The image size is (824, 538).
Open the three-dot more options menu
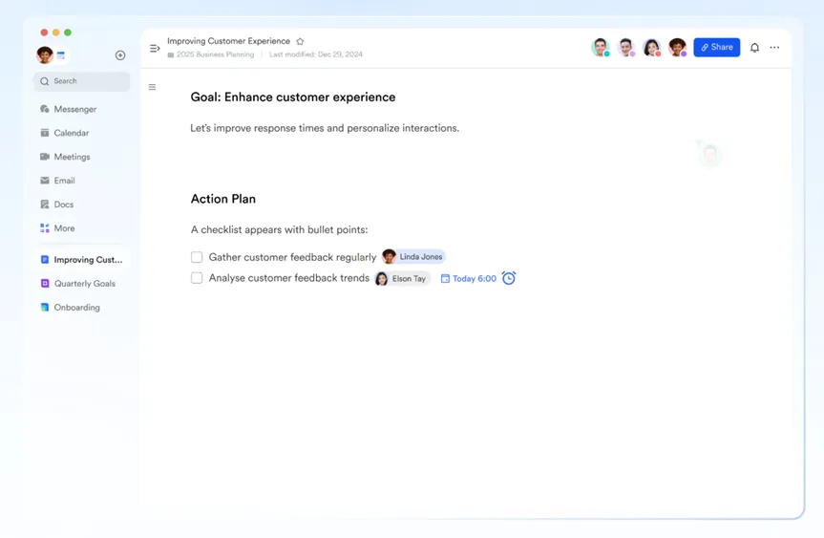click(x=774, y=48)
